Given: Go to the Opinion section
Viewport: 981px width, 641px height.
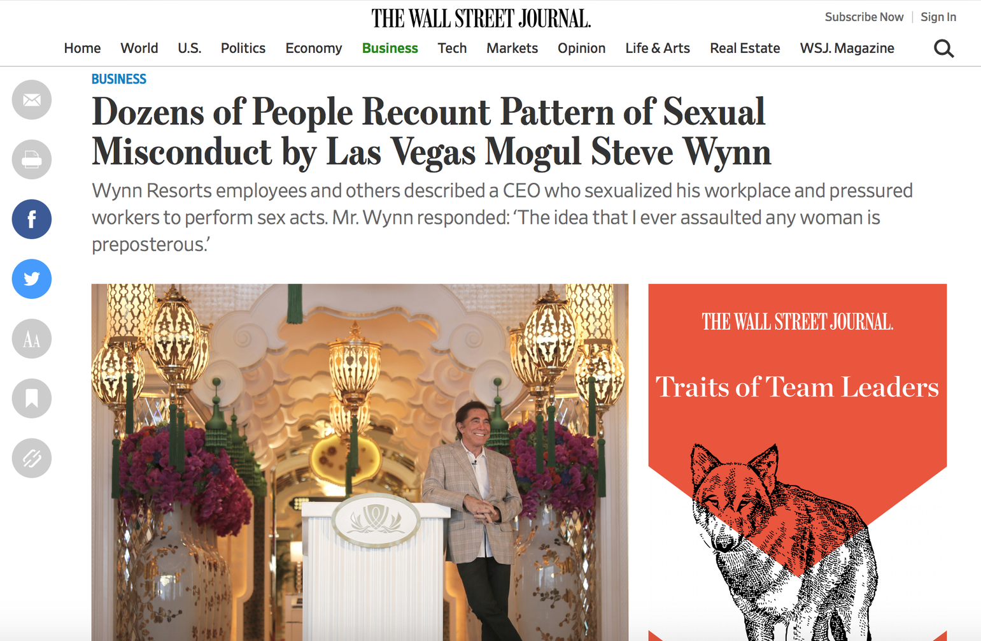Looking at the screenshot, I should pos(582,48).
